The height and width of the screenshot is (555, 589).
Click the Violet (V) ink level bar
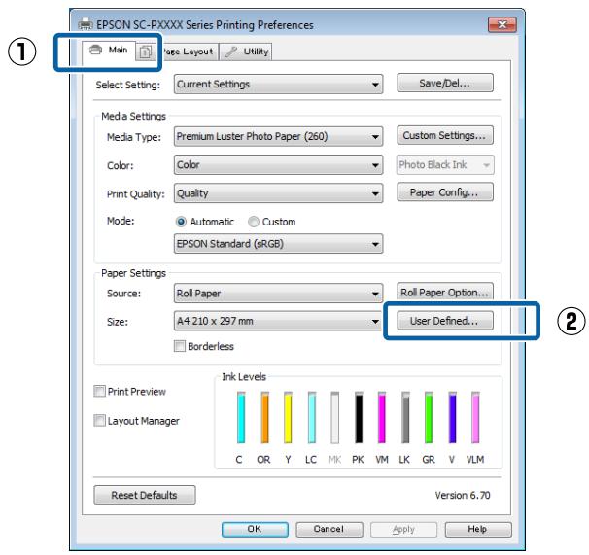(x=452, y=418)
